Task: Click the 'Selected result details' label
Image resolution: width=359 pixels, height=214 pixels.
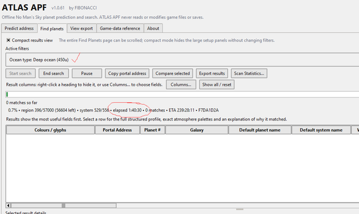Action: pos(26,212)
